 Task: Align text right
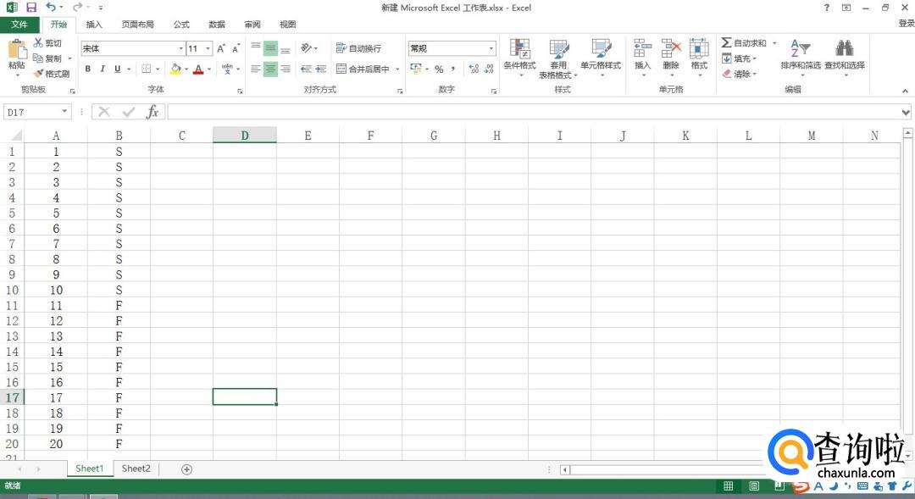click(x=286, y=69)
